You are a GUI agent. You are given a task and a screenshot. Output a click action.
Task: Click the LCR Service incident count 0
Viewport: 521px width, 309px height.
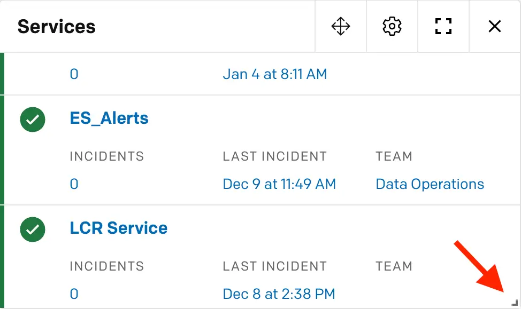coord(74,294)
